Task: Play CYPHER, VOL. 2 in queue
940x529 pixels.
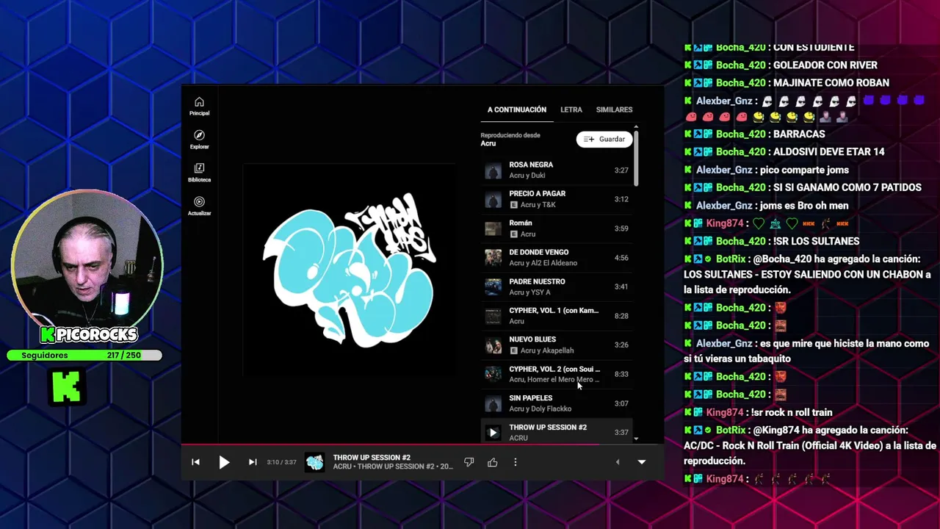Action: click(x=556, y=374)
